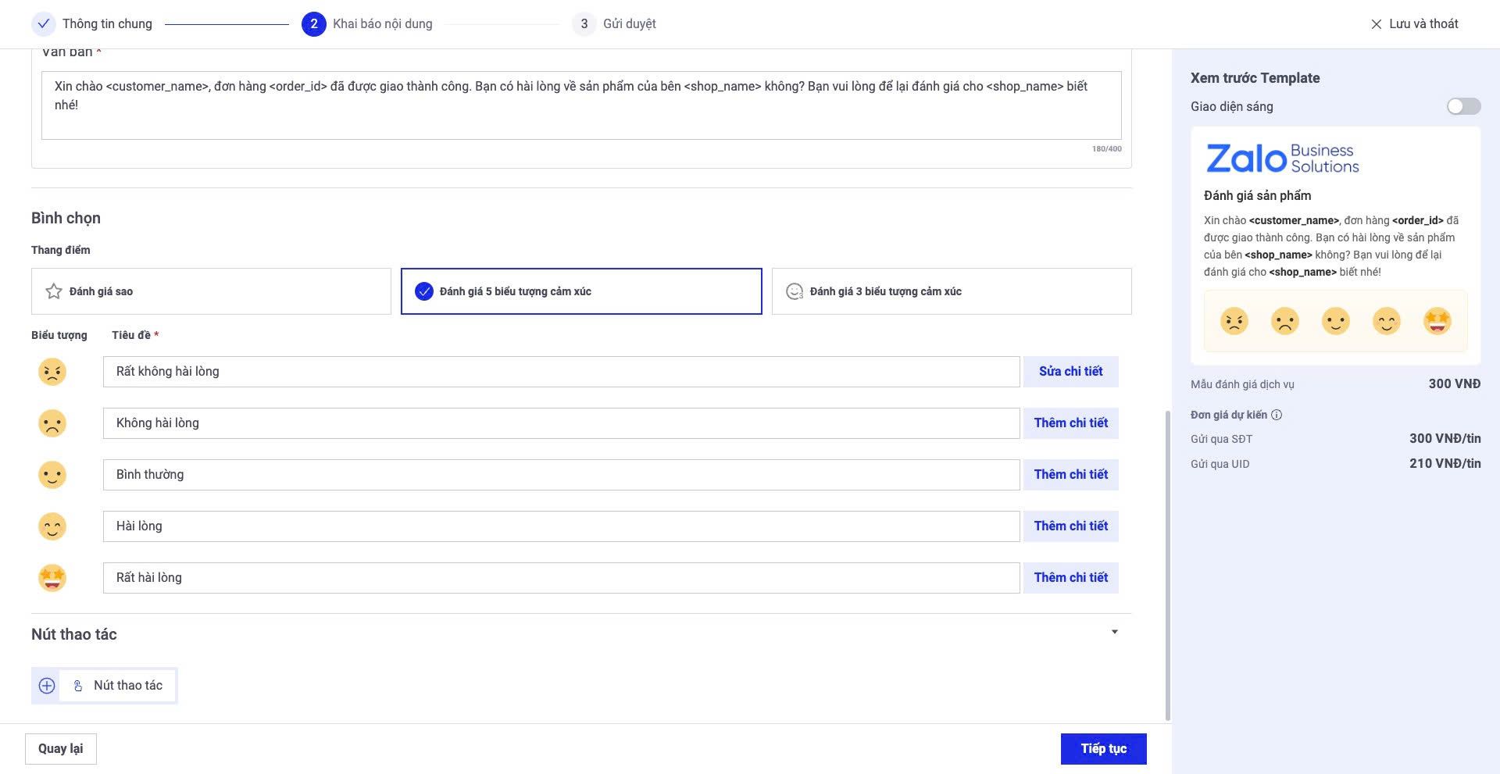
Task: Select Đánh giá sao rating scale
Action: click(x=211, y=291)
